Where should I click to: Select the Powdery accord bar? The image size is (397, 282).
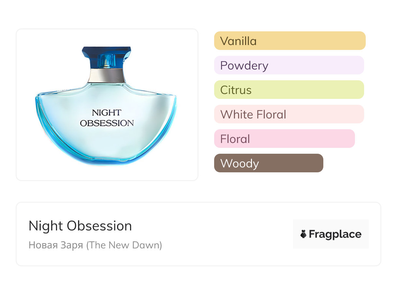tap(289, 65)
